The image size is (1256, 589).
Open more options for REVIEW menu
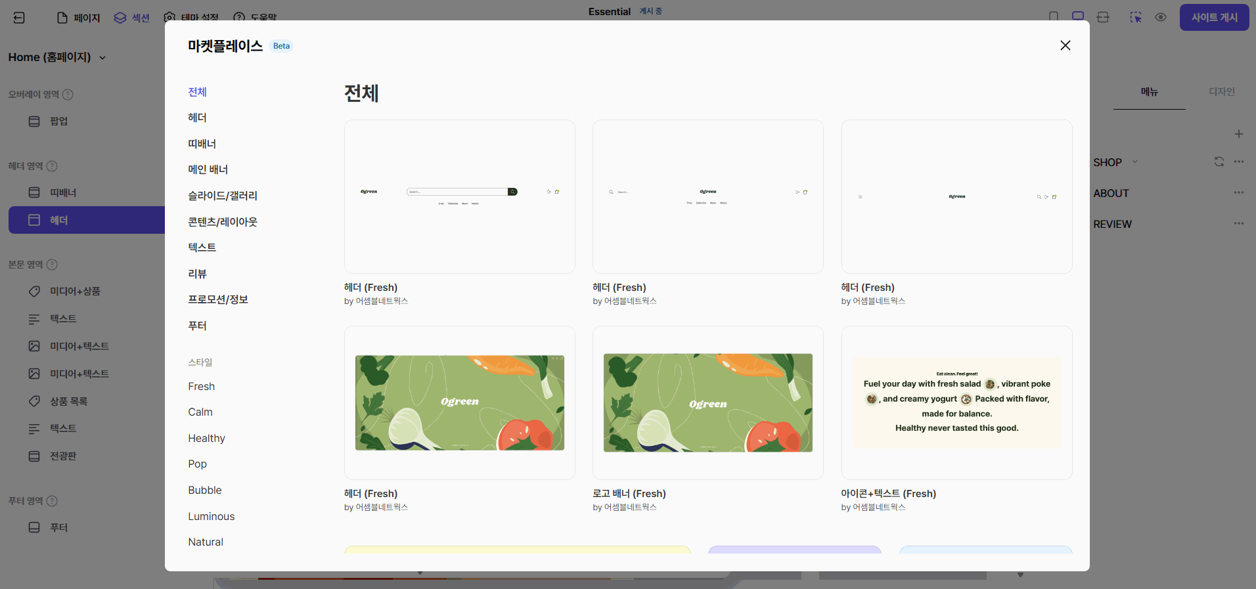(x=1239, y=223)
